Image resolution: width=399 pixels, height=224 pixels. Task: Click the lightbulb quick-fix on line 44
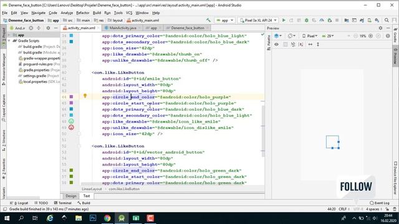(x=85, y=96)
